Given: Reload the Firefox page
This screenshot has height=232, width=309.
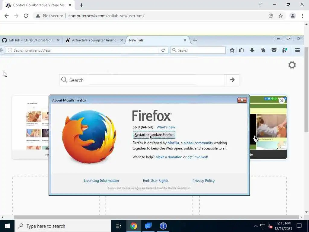Looking at the screenshot, I should point(163,50).
